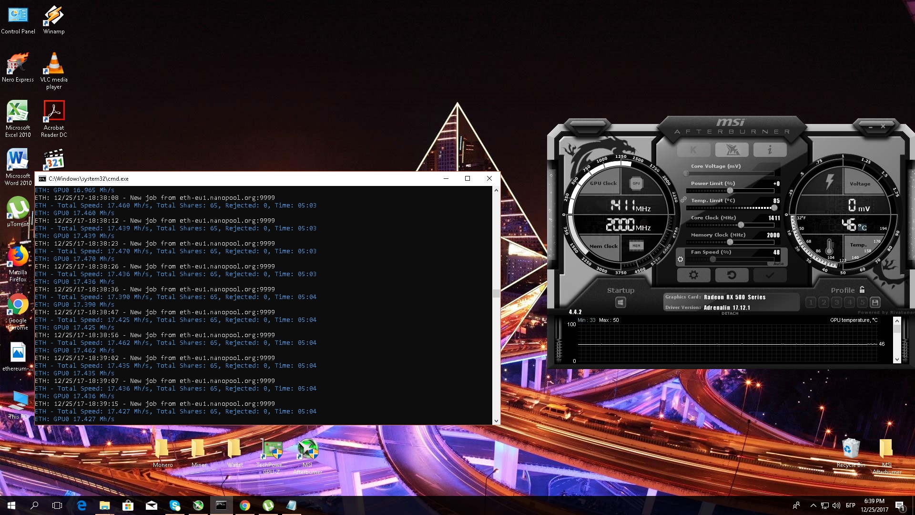Open the Action Center notification icon

(900, 505)
